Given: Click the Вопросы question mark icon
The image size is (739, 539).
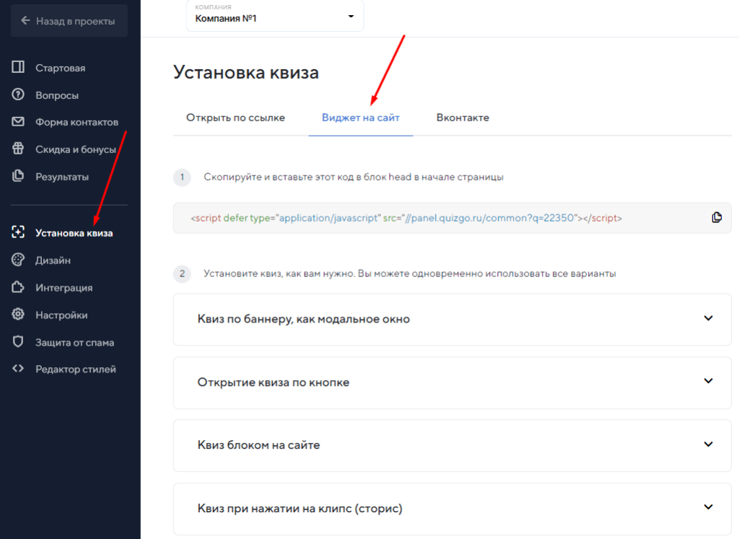Looking at the screenshot, I should (x=19, y=95).
